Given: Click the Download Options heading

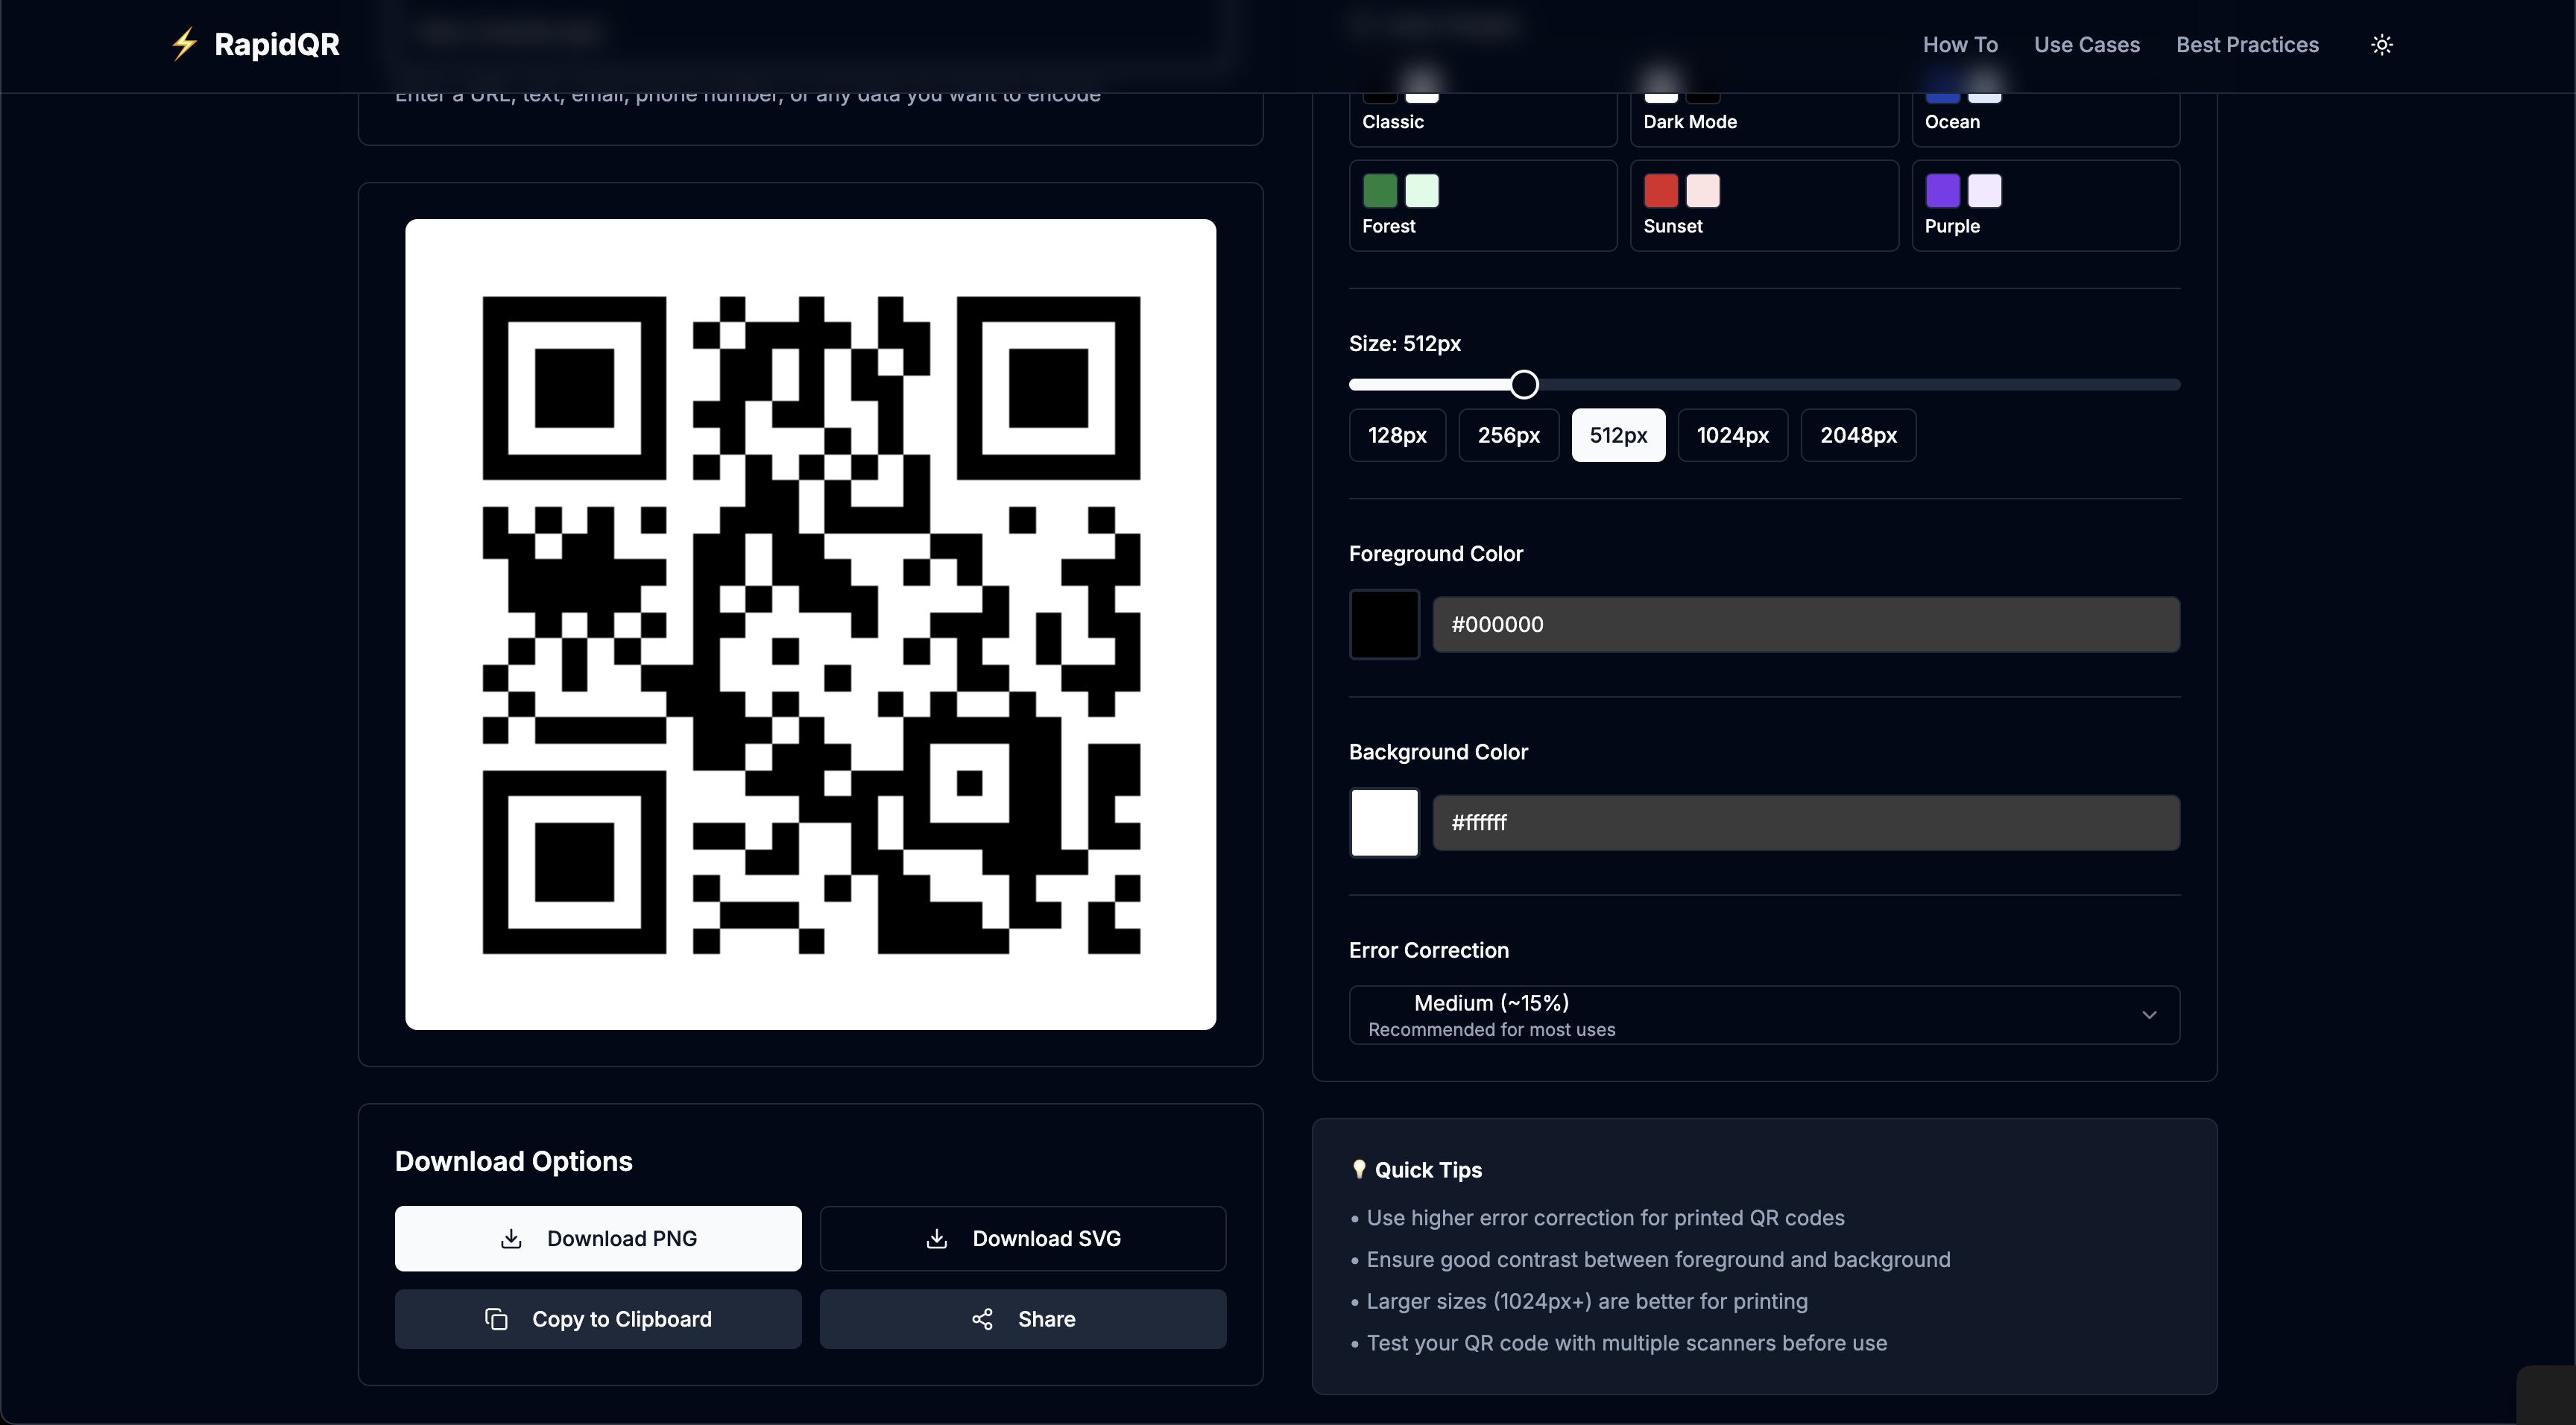Looking at the screenshot, I should coord(514,1161).
